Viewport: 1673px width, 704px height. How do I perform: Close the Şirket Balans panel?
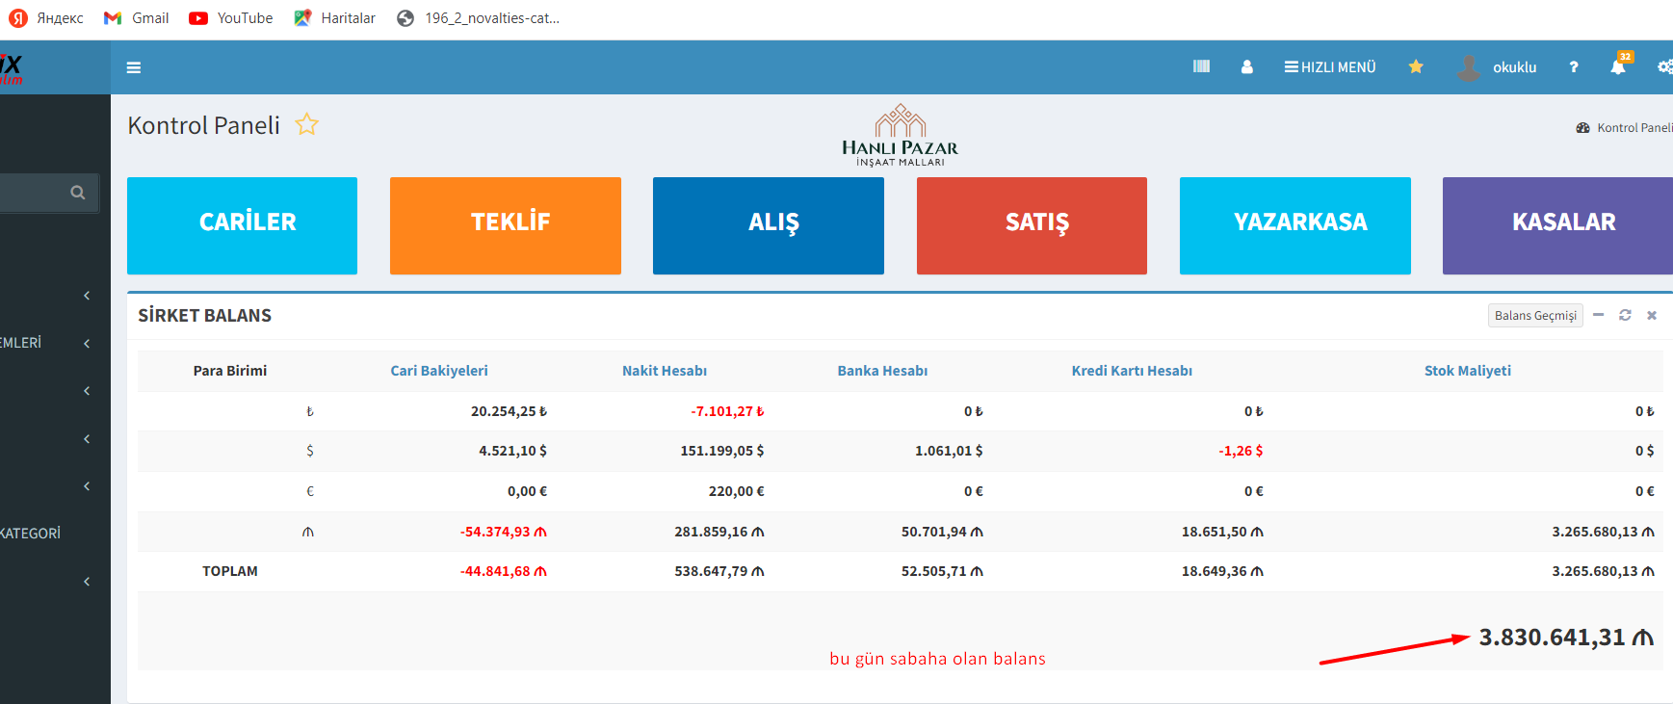tap(1652, 315)
